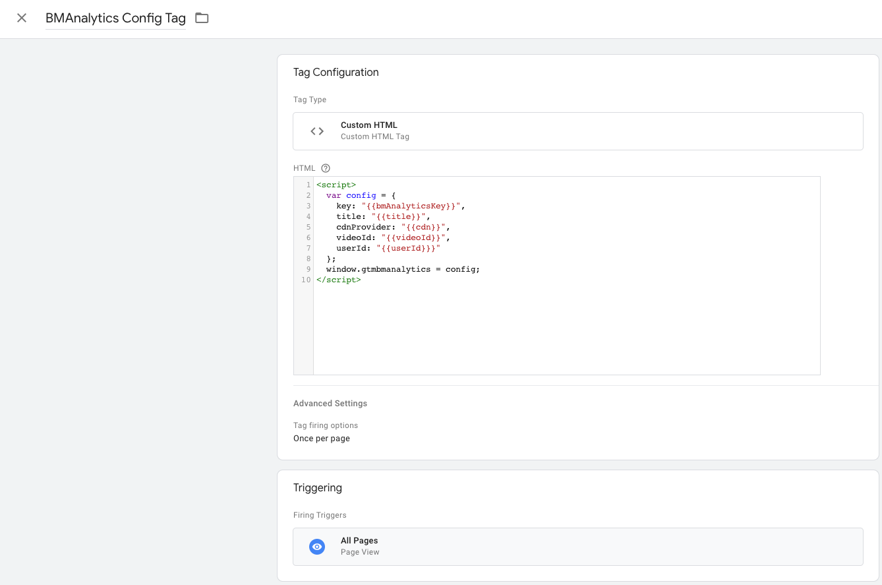Click the closing </script> line
The image size is (882, 585).
(339, 280)
